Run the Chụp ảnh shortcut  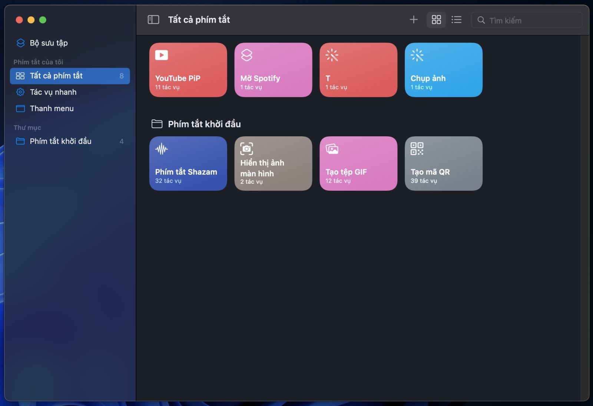[x=444, y=70]
